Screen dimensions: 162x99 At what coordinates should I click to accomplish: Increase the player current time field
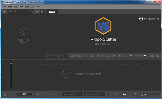[x=66, y=56]
